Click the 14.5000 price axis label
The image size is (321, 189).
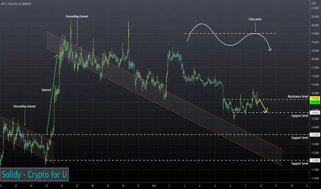[x=315, y=119]
